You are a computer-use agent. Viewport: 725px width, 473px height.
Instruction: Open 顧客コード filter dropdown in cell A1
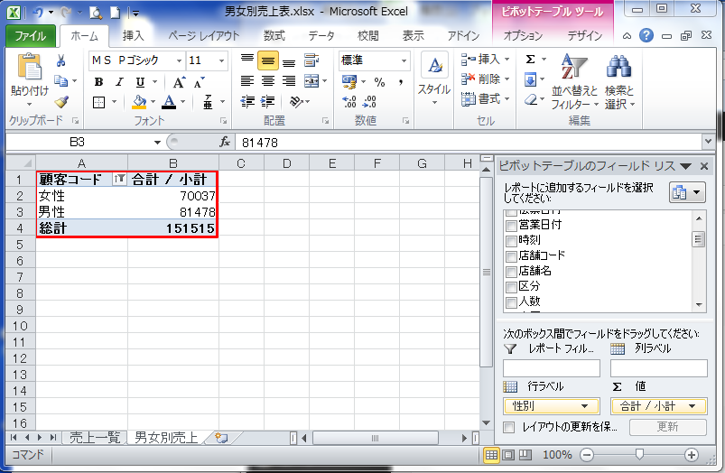click(119, 179)
